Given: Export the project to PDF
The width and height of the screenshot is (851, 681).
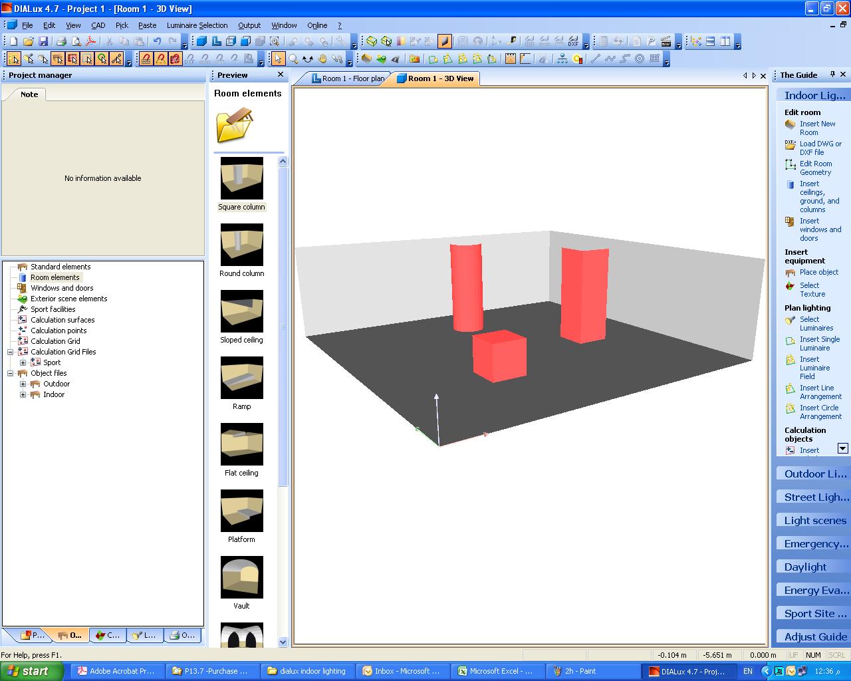Looking at the screenshot, I should [90, 41].
